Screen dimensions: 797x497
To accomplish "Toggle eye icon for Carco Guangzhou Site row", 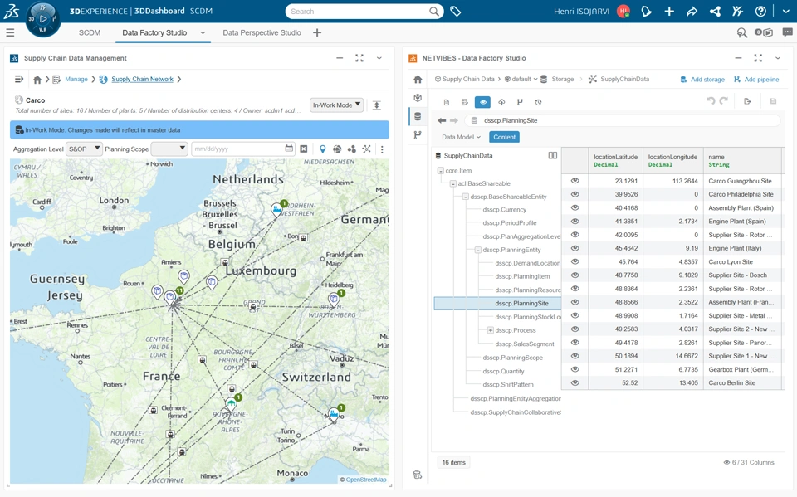I will [575, 180].
